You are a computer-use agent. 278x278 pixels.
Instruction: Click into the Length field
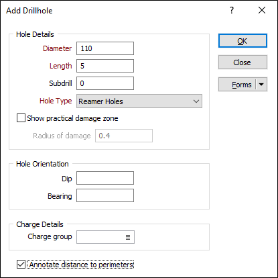pos(105,66)
